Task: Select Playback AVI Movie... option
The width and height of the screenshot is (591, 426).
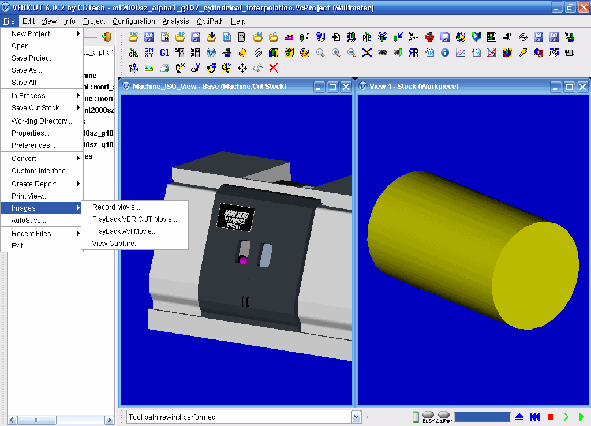Action: coord(134,231)
